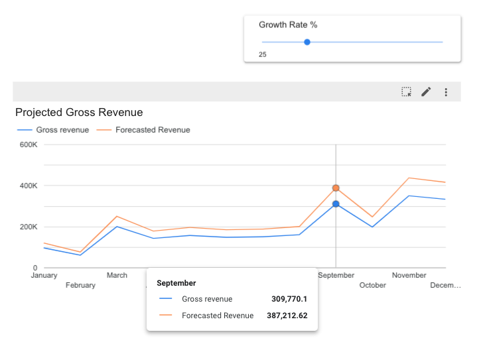Click the blue September data point

click(x=336, y=204)
